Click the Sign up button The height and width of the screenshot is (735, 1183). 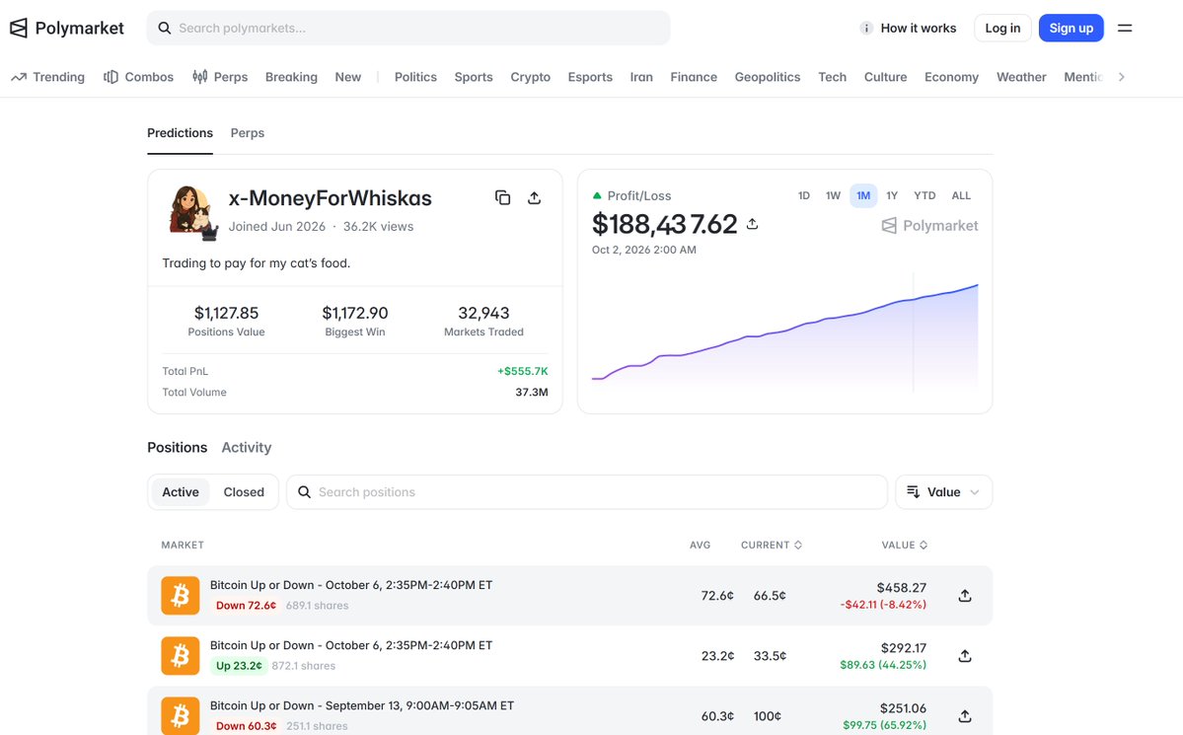[1072, 28]
